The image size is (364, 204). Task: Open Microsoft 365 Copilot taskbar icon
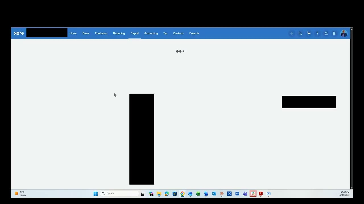point(151,194)
